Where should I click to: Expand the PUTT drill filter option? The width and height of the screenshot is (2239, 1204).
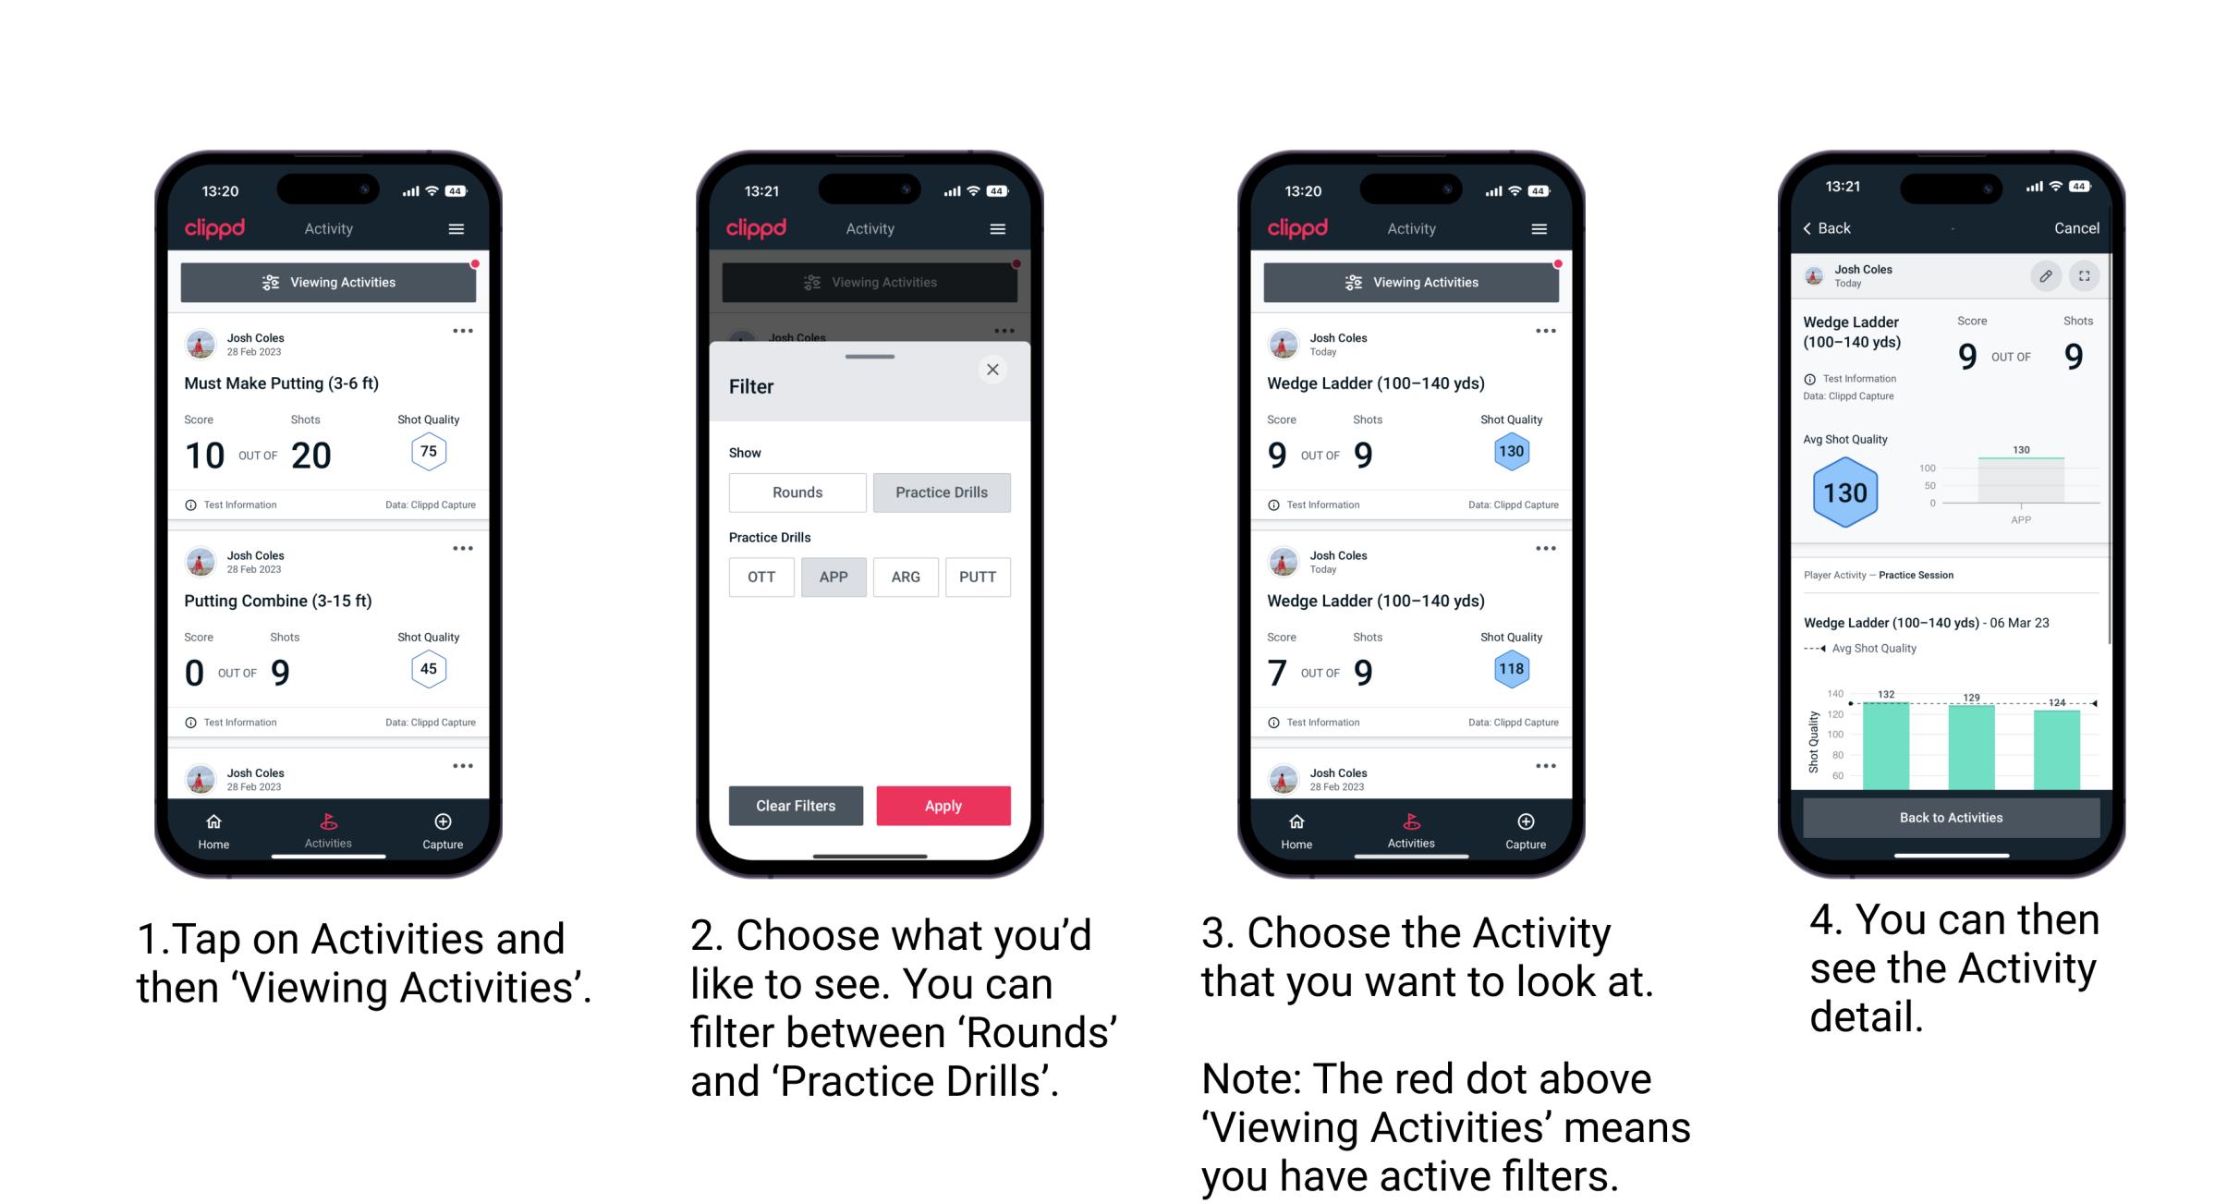(977, 576)
